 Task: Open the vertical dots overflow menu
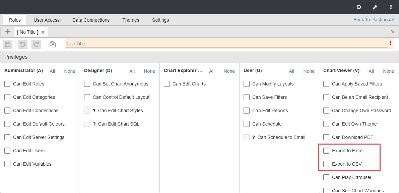point(391,7)
